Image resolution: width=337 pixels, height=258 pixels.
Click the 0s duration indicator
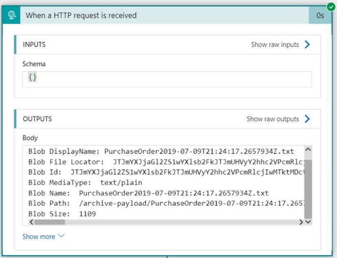click(320, 15)
